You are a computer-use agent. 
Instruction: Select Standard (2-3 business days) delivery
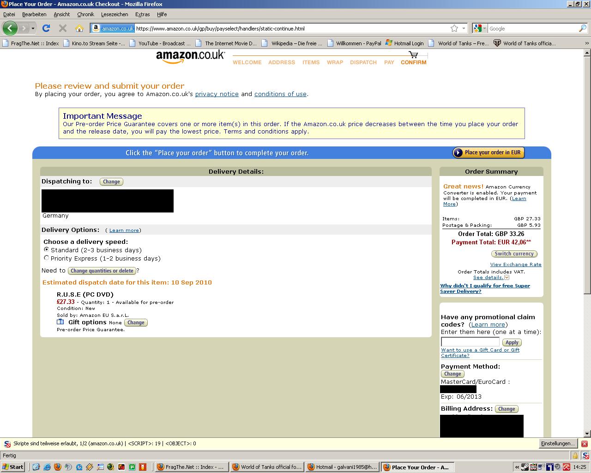[x=46, y=249]
